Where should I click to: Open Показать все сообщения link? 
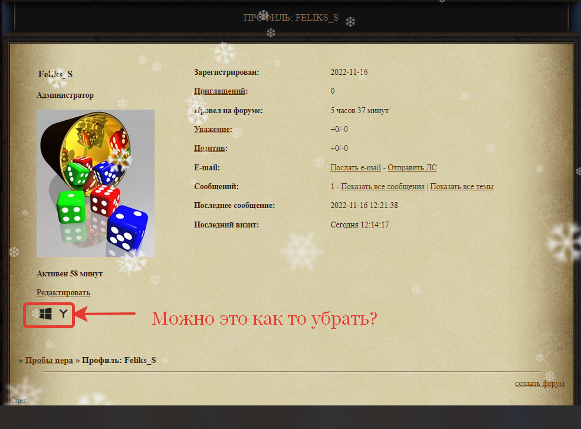pyautogui.click(x=383, y=187)
